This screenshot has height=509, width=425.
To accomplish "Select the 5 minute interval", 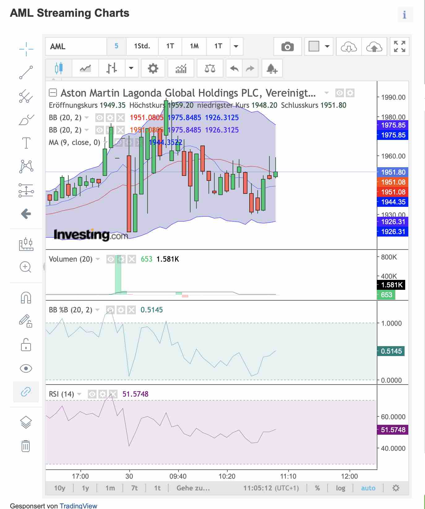I will (x=116, y=46).
